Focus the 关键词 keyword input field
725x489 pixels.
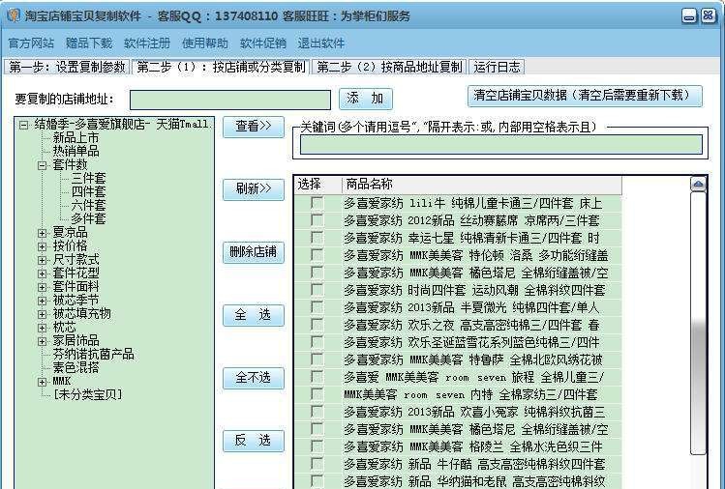click(x=501, y=145)
